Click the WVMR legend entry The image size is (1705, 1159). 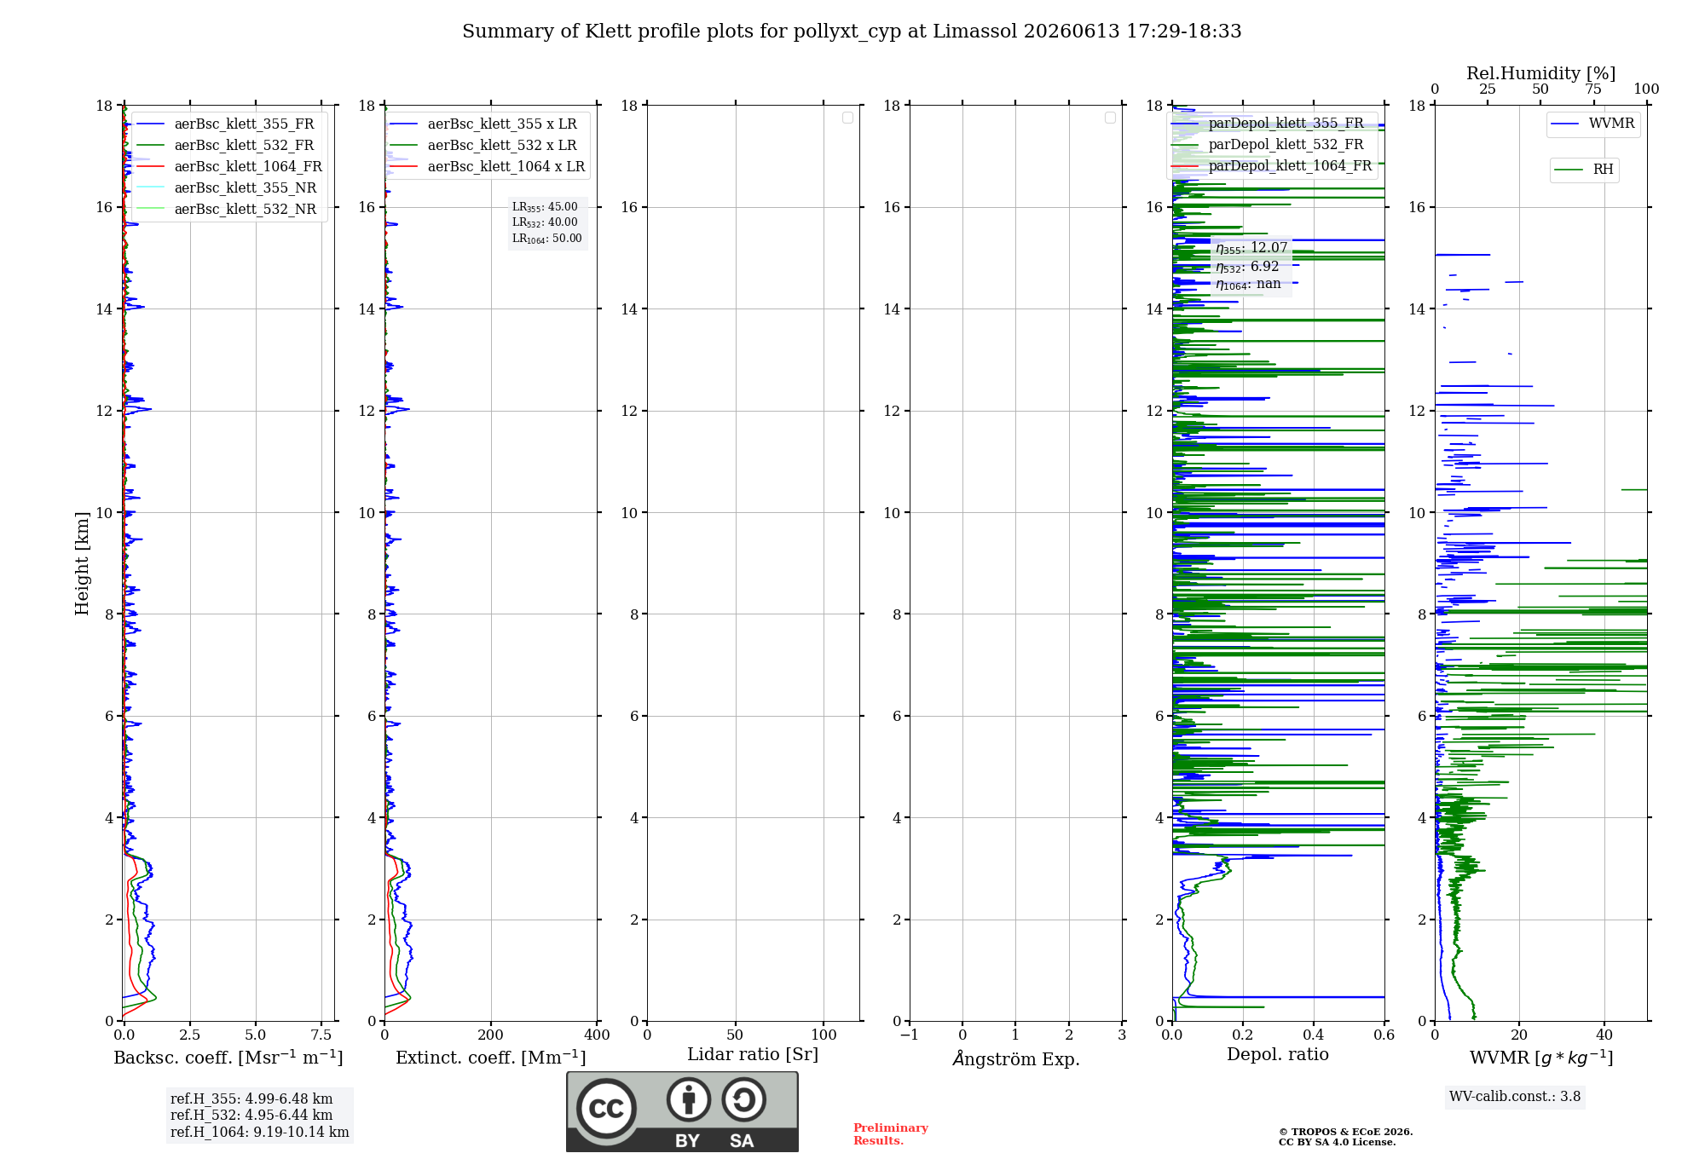pyautogui.click(x=1593, y=124)
